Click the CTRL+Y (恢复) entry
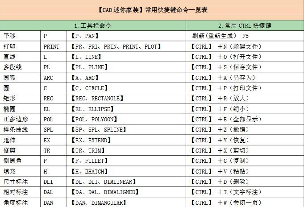Image resolution: width=304 pixels, height=207 pixels. click(x=245, y=140)
